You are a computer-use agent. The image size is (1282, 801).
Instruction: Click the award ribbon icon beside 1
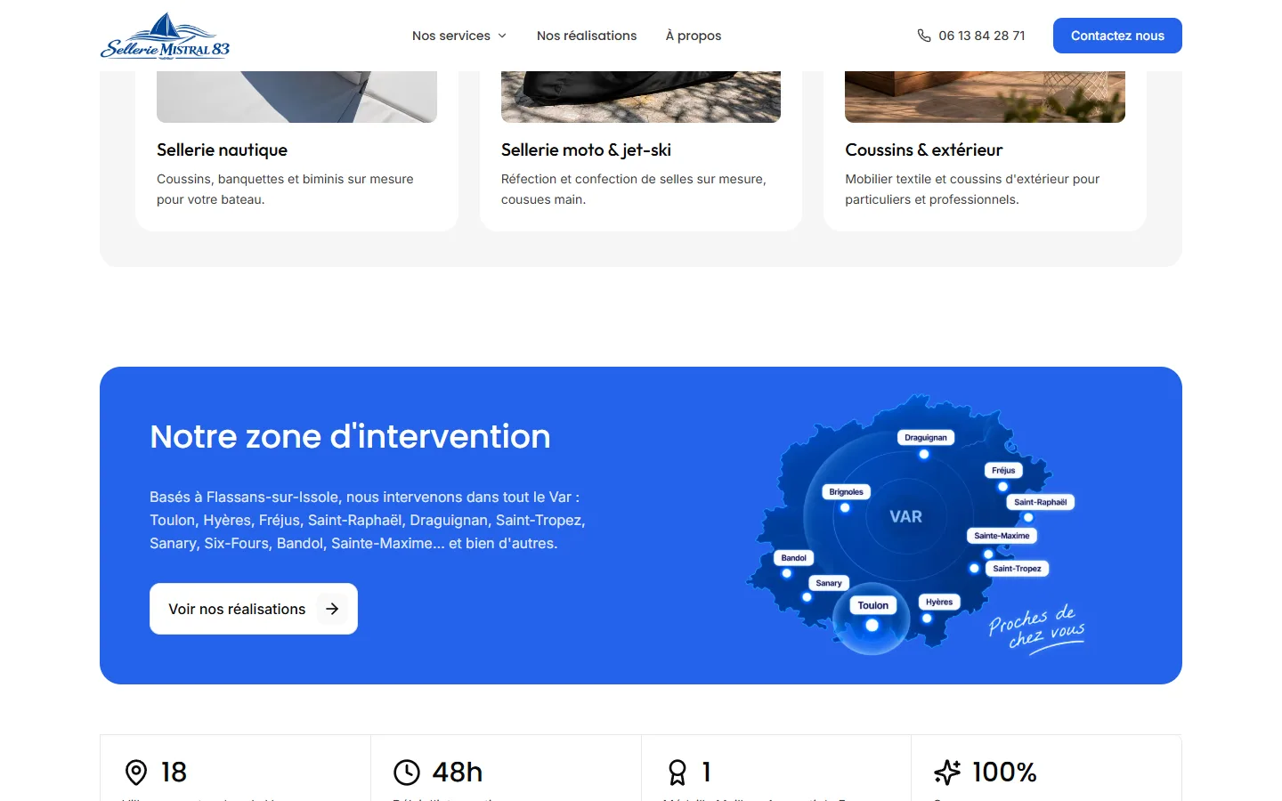point(678,772)
